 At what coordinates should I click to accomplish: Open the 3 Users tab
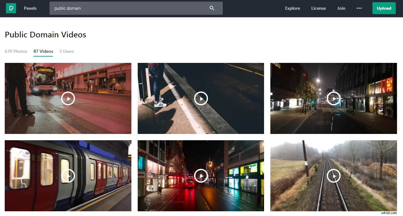[x=66, y=51]
